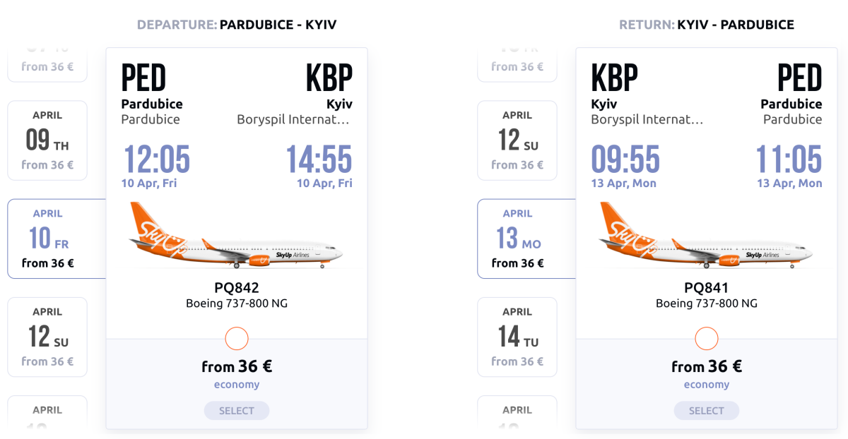The width and height of the screenshot is (848, 439).
Task: Click the PED airport code on departure card
Action: (x=144, y=78)
